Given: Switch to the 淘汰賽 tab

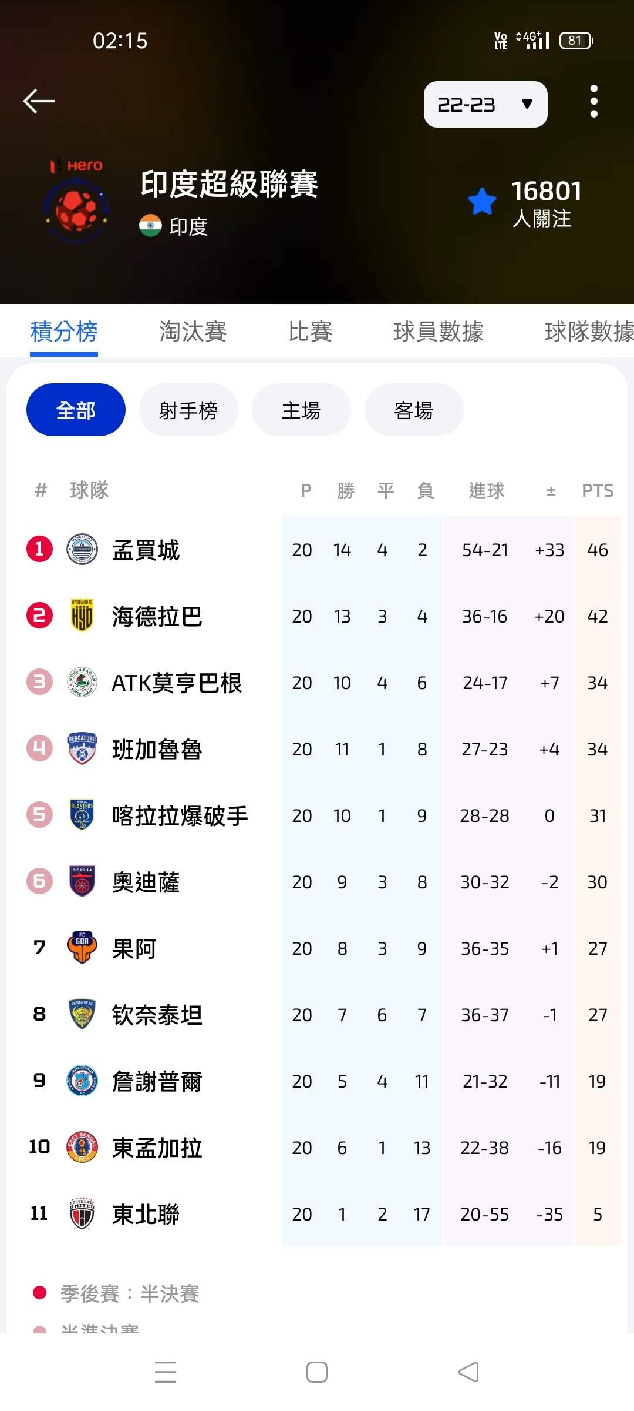Looking at the screenshot, I should tap(193, 332).
